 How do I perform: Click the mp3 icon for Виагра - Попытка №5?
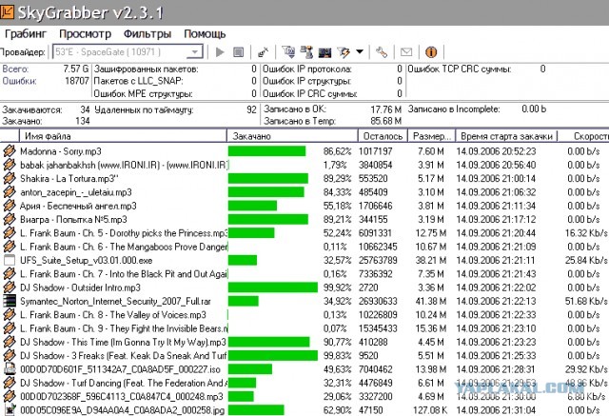[x=10, y=219]
